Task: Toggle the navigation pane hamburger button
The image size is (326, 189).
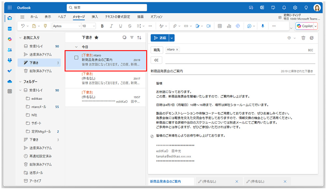Action: (22, 17)
